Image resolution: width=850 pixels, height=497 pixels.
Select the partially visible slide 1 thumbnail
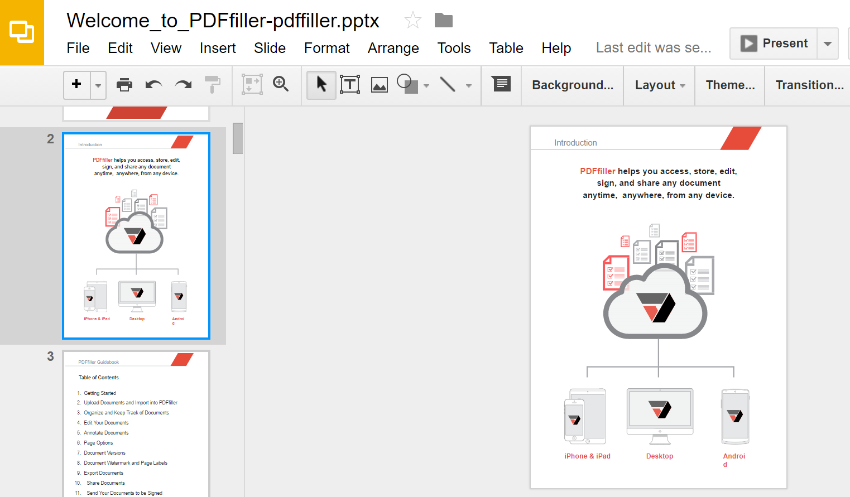pyautogui.click(x=136, y=113)
